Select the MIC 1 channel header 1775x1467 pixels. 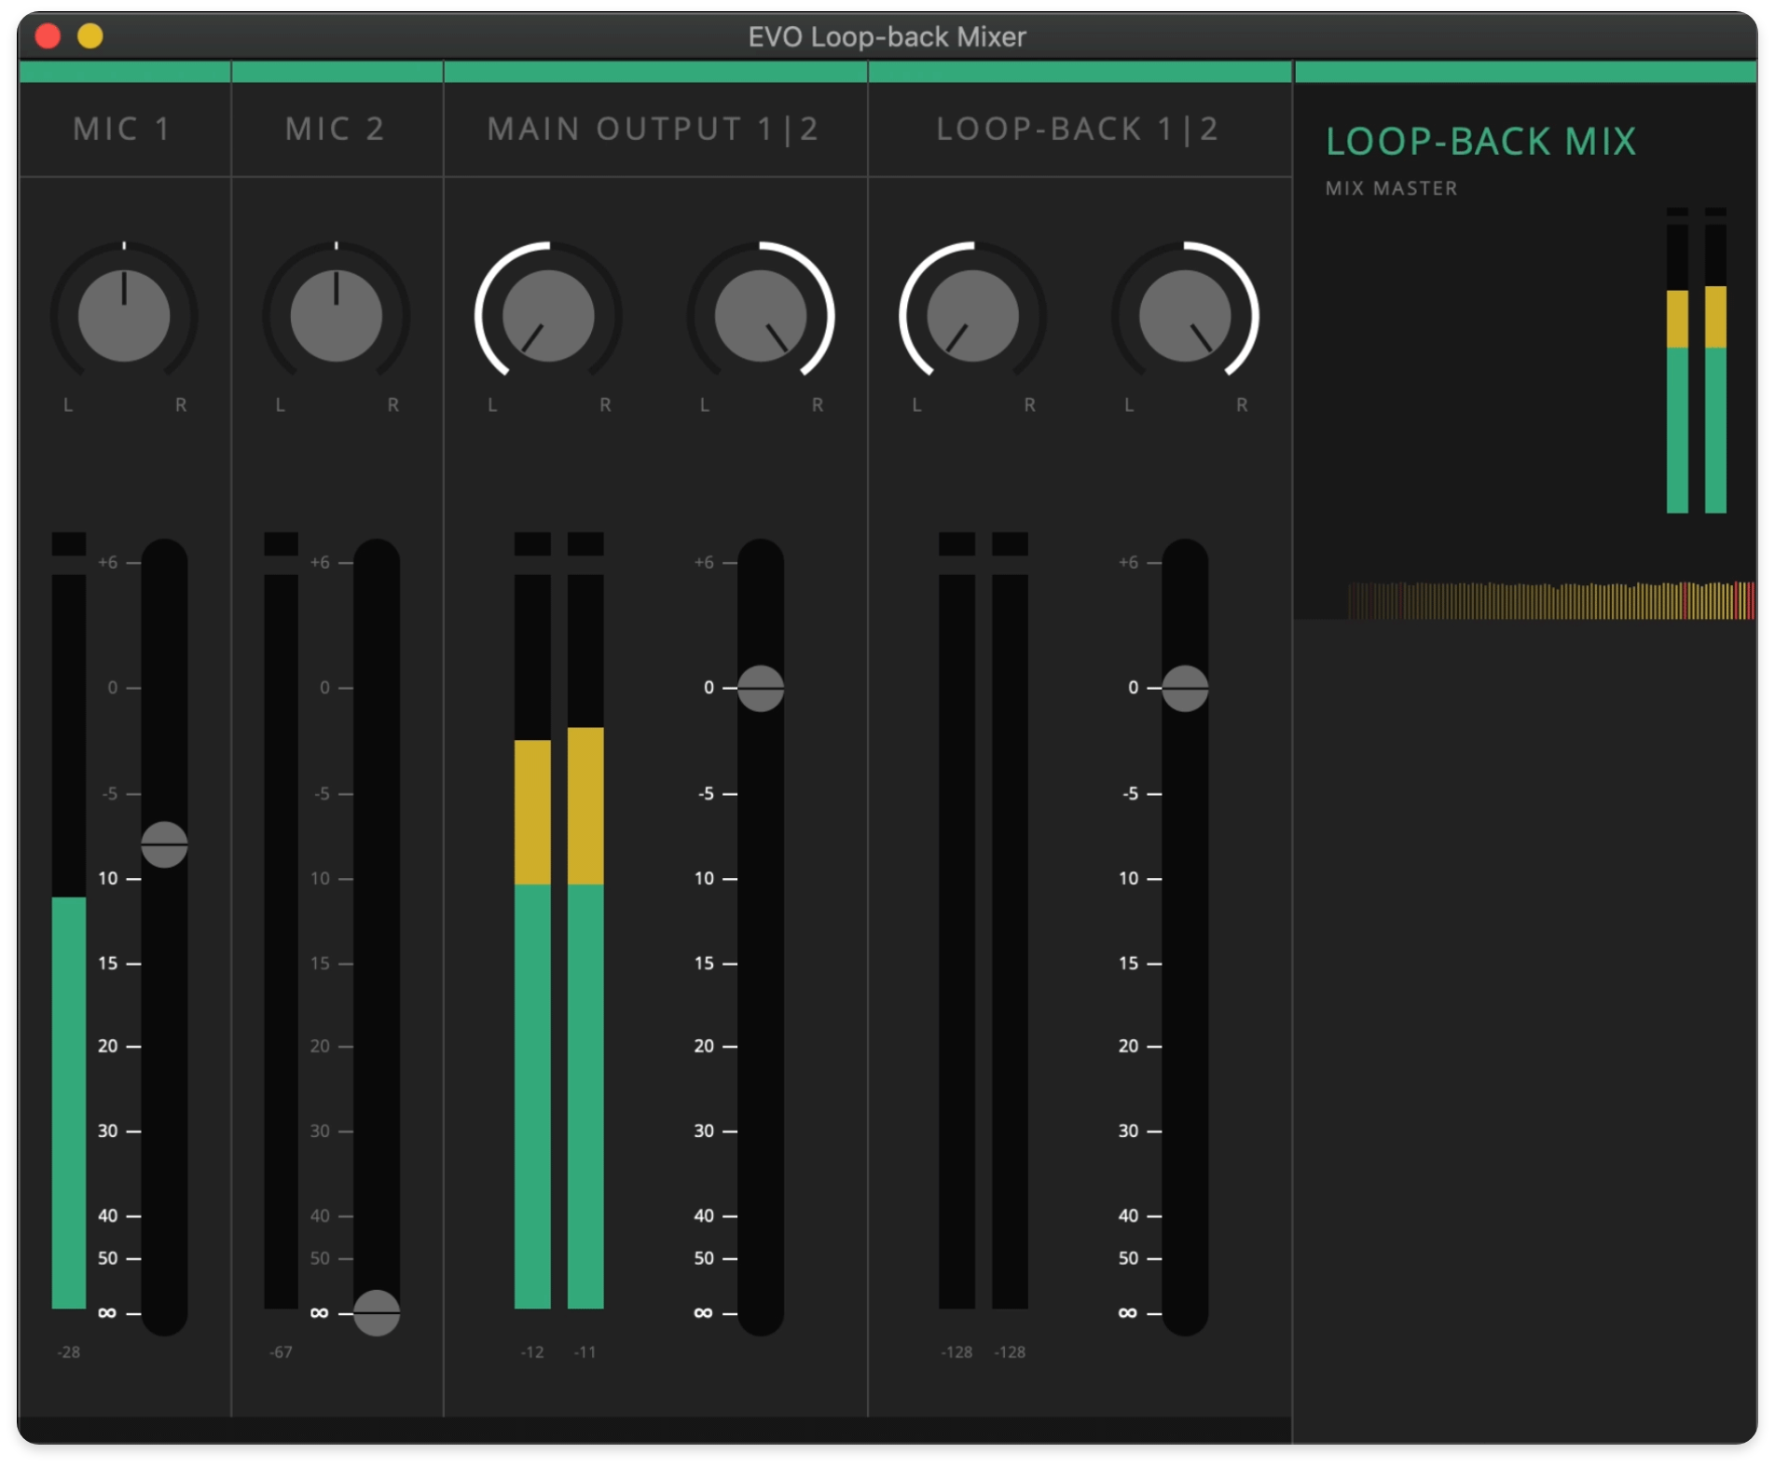pos(124,129)
